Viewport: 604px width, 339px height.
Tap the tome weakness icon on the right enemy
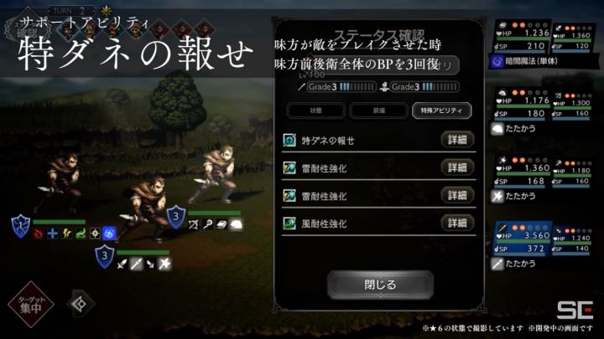click(x=221, y=224)
